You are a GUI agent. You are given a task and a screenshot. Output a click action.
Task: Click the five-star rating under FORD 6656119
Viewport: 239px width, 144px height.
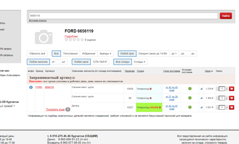pos(74,39)
